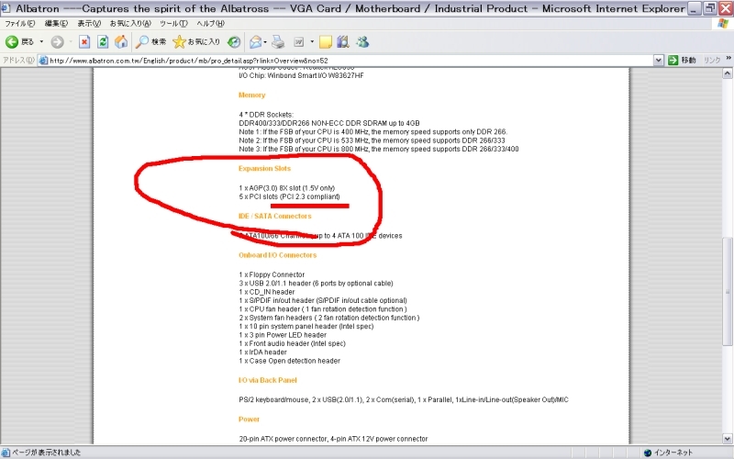Open the Mail button dropdown arrow
Viewport: 734px width, 459px height.
265,42
